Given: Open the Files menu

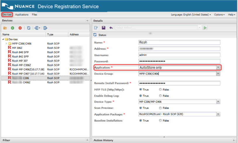Looking at the screenshot, I should tap(35, 15).
